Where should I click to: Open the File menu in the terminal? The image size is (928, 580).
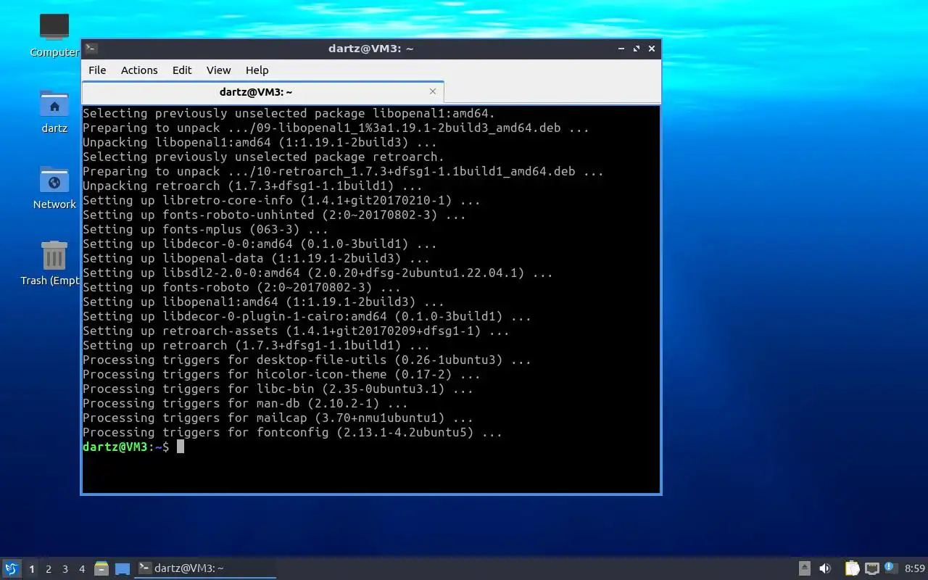click(x=97, y=70)
